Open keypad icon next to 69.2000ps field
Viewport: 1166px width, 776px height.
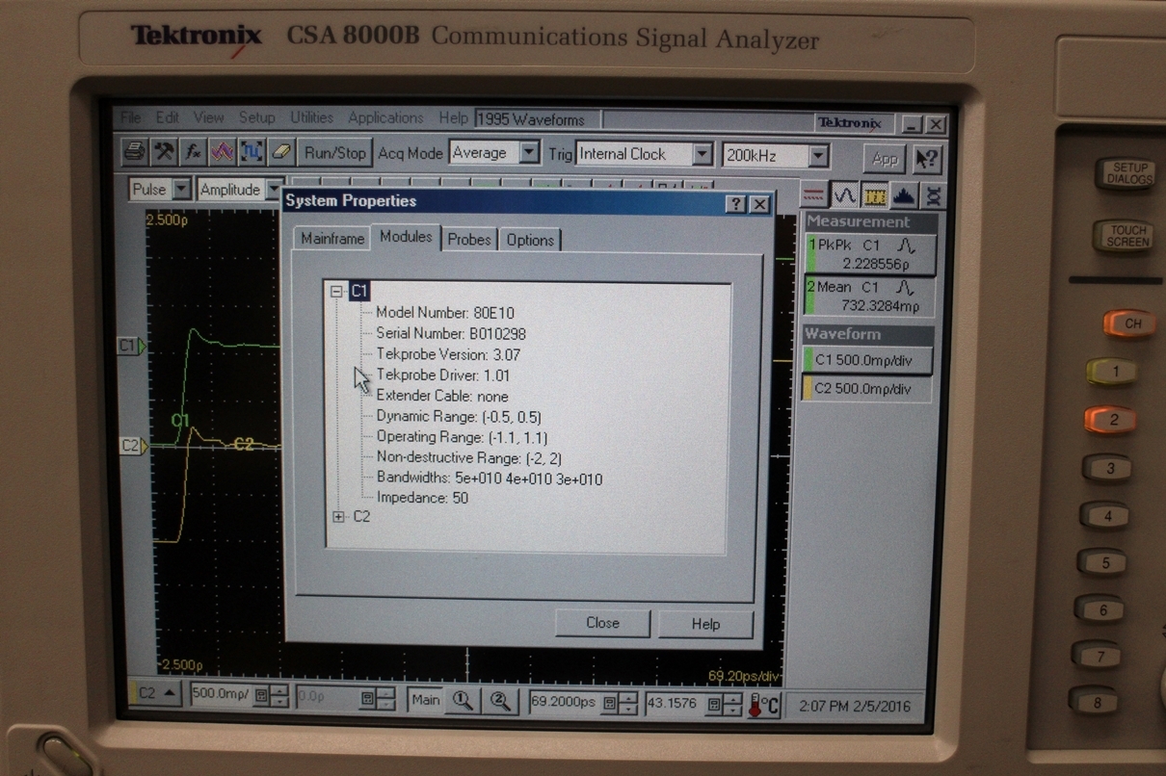(x=610, y=704)
